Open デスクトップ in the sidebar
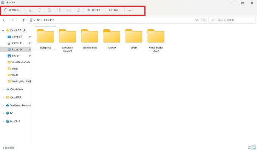The image size is (257, 150). (15, 37)
